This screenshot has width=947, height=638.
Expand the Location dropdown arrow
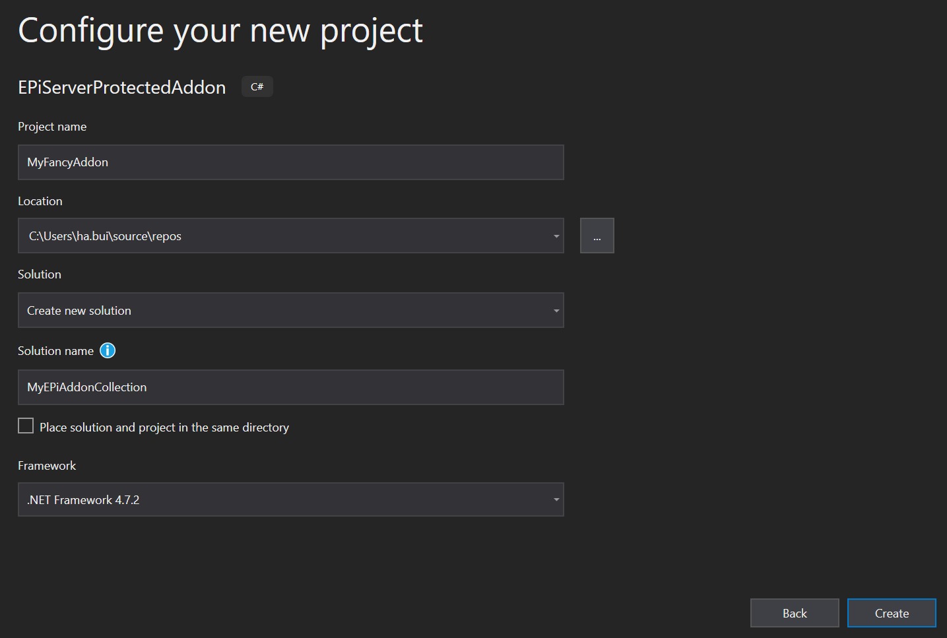point(556,236)
